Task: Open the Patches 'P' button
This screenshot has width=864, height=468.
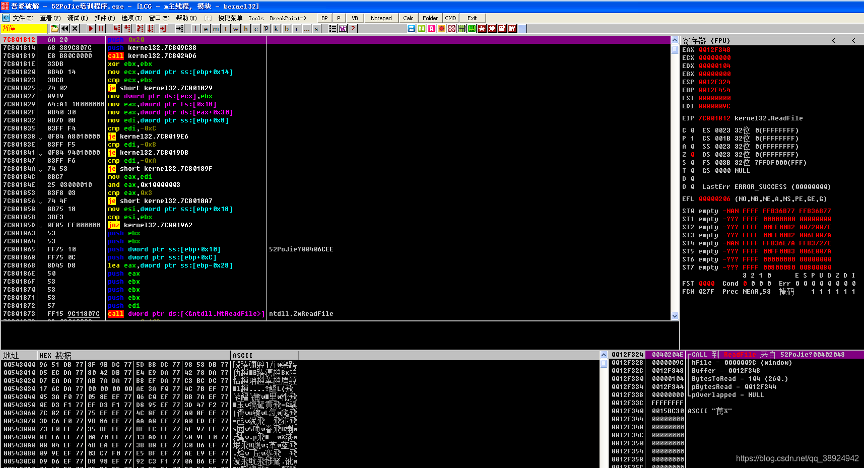Action: pos(266,29)
